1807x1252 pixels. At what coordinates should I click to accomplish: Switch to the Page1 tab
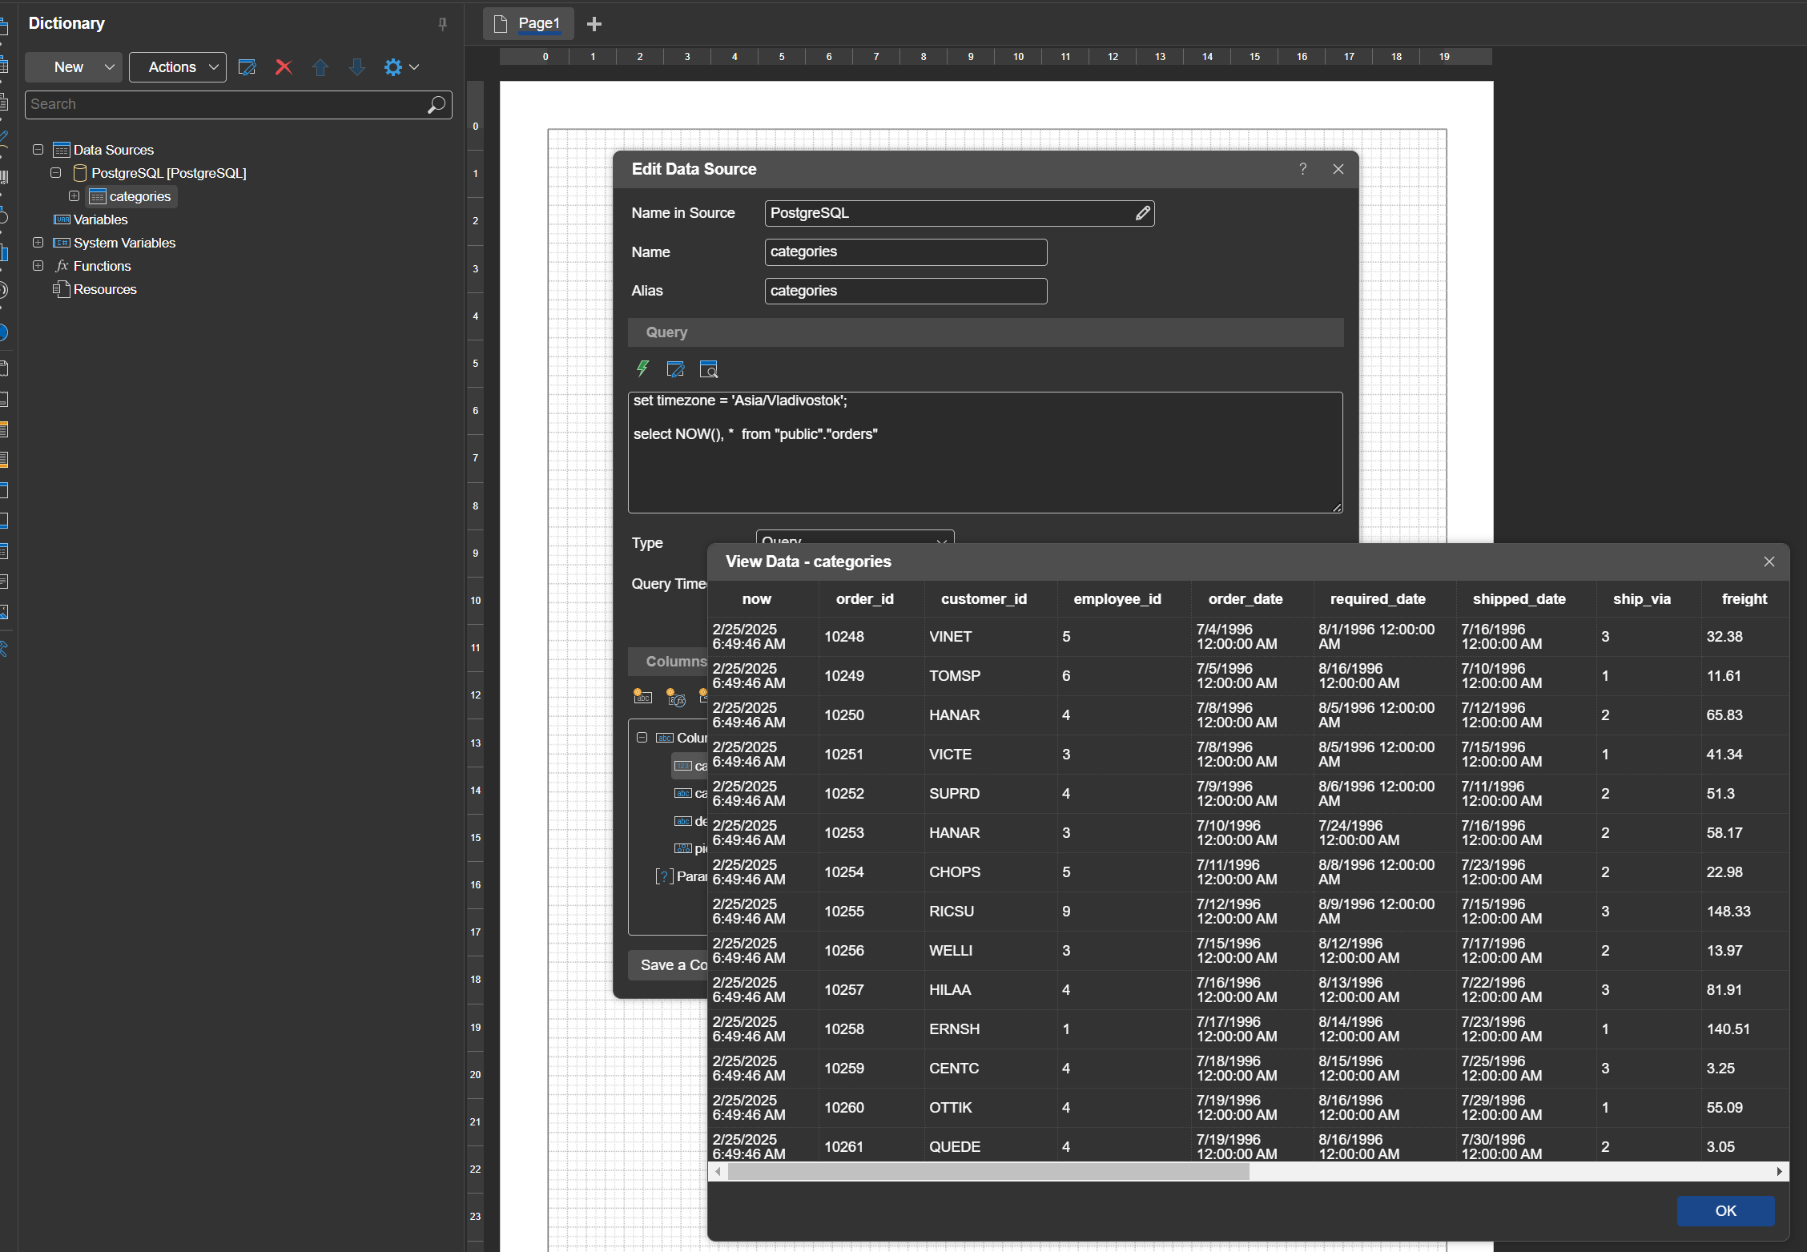point(529,24)
